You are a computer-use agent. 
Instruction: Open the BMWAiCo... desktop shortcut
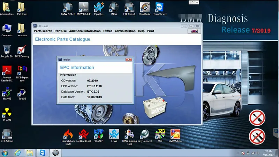(175, 135)
